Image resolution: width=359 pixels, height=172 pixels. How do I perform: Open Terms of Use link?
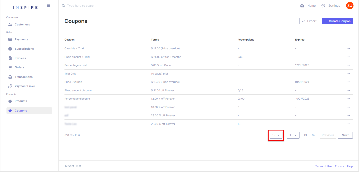coord(324,166)
